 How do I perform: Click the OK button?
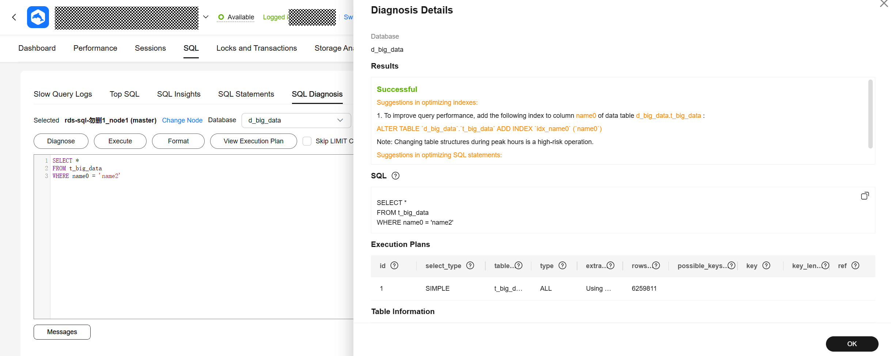[x=852, y=344]
